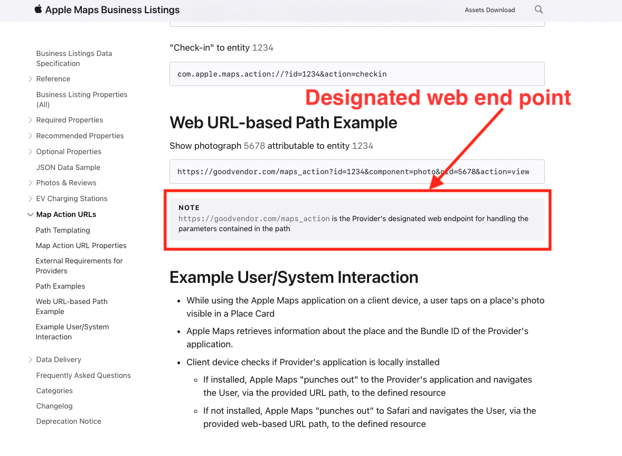Open the Assets Download link
The height and width of the screenshot is (456, 622).
coord(489,10)
